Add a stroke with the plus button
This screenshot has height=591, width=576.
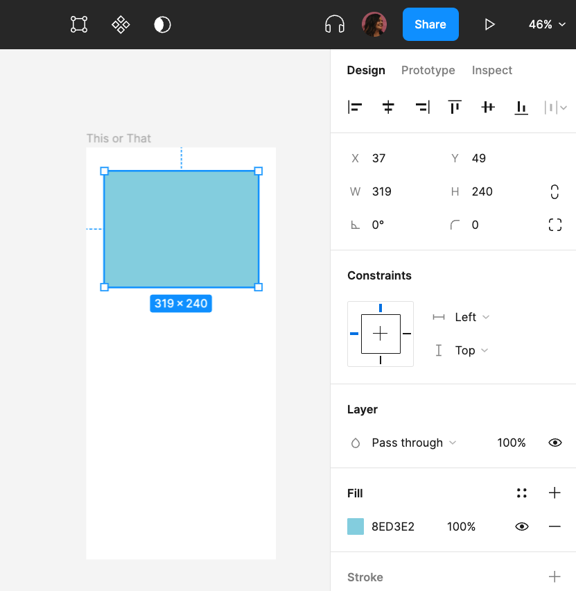555,576
